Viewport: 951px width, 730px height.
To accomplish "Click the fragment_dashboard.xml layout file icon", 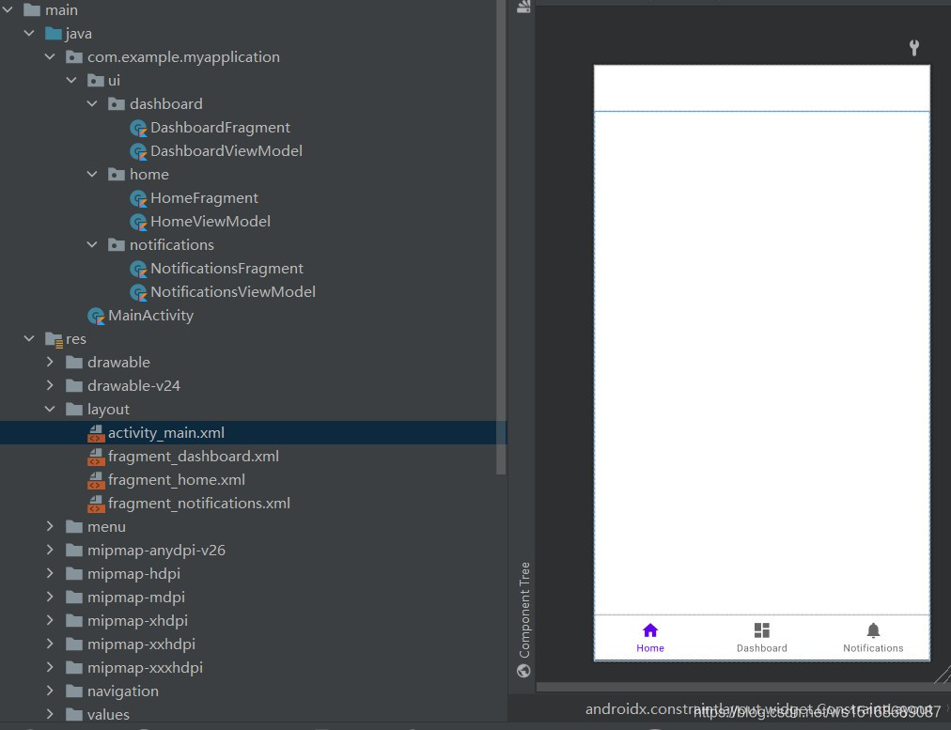I will click(96, 457).
